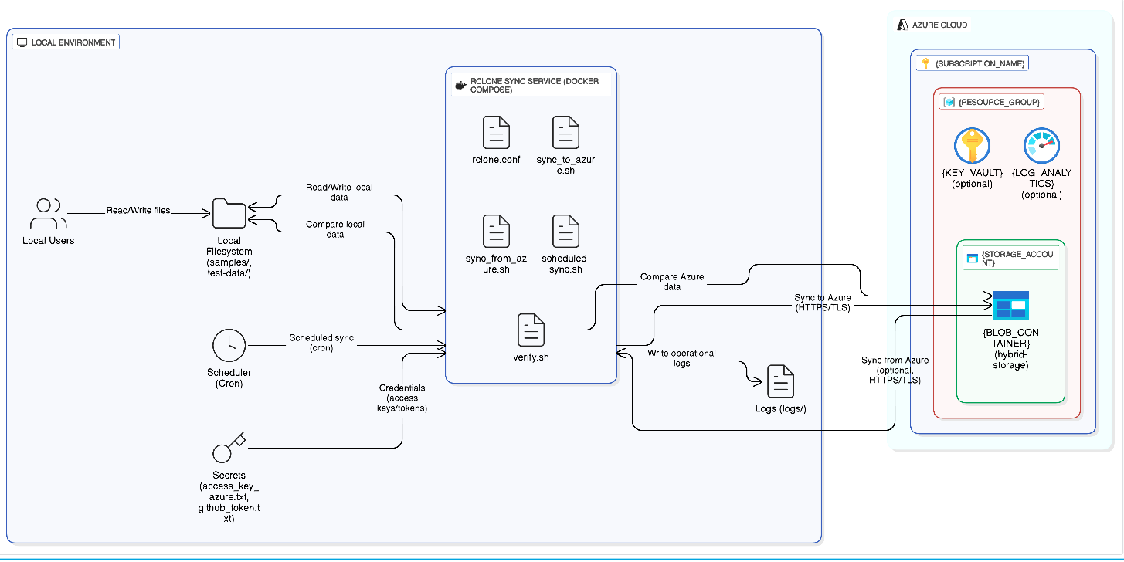The width and height of the screenshot is (1124, 562).
Task: Click the {BLOB_CONTAINER} storage icon
Action: (1010, 306)
